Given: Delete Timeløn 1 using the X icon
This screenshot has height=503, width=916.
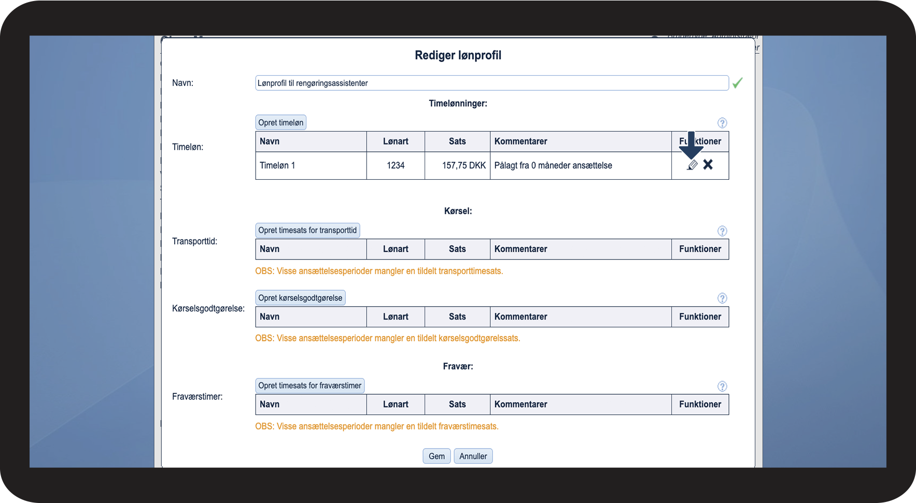Looking at the screenshot, I should tap(708, 165).
